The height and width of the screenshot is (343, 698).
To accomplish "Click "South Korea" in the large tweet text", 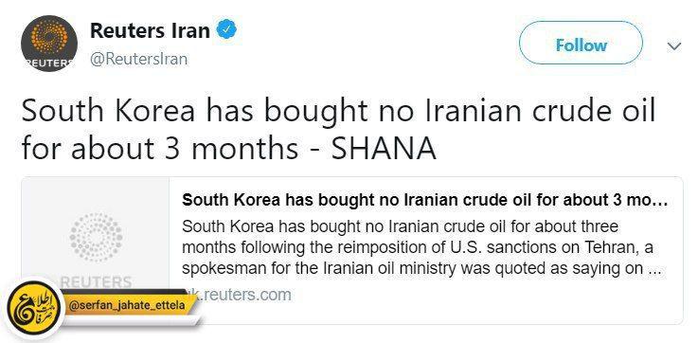I will point(108,112).
